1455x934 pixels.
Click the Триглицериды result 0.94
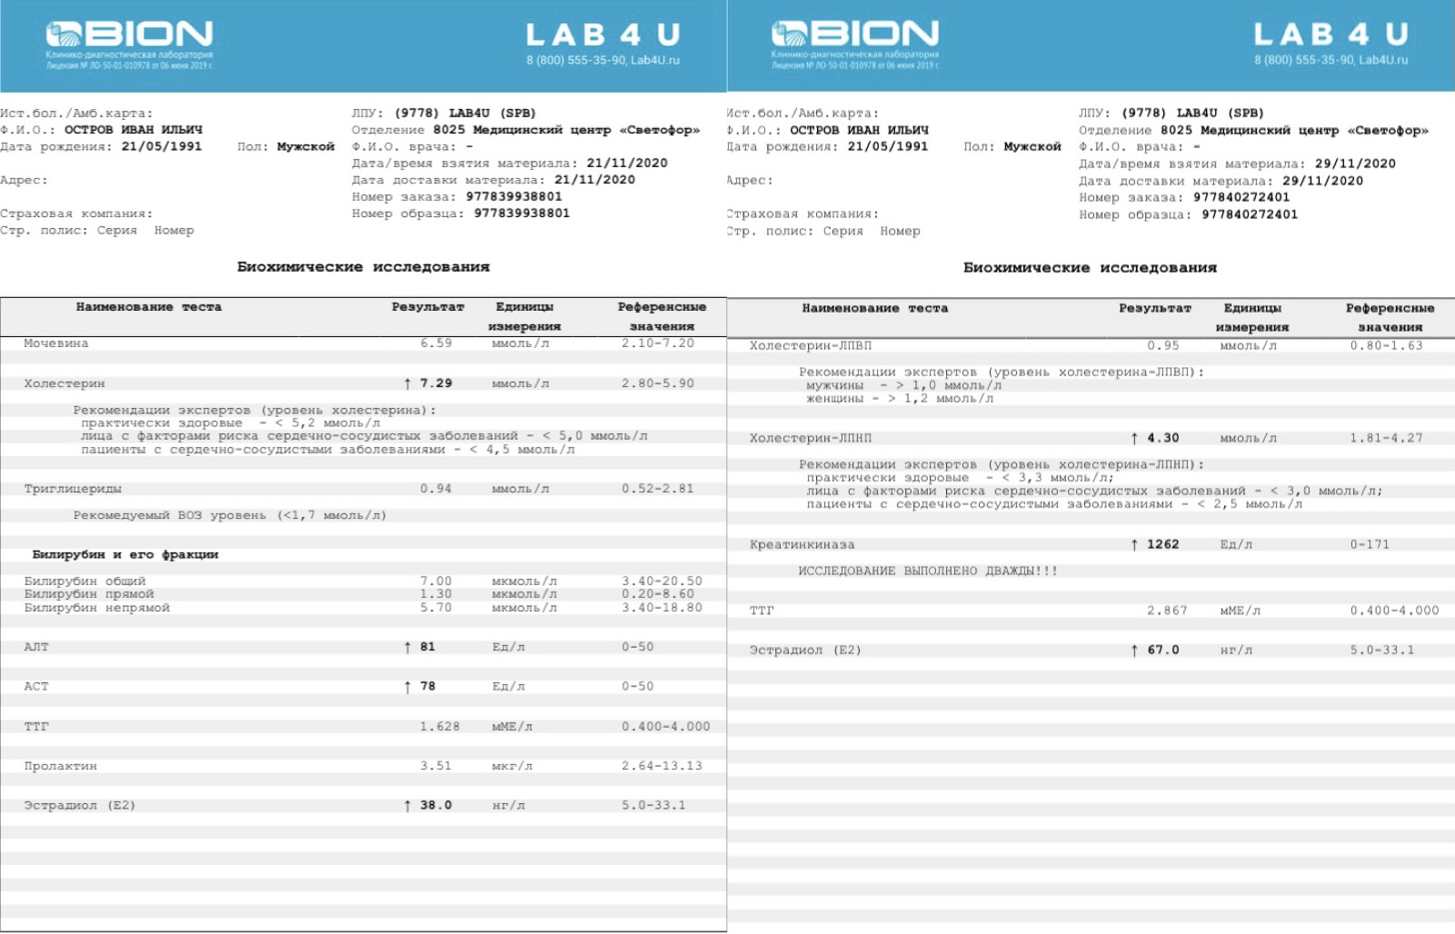point(435,489)
